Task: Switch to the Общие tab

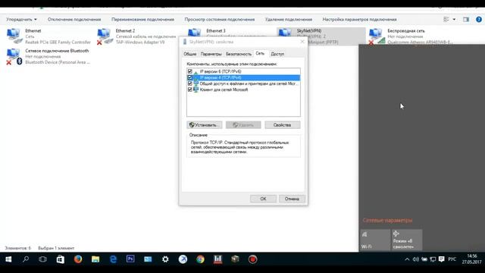Action: tap(190, 54)
